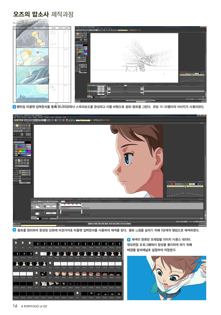Select the straight line drawing tool
Viewport: 221px width, 315px height.
pyautogui.click(x=19, y=126)
